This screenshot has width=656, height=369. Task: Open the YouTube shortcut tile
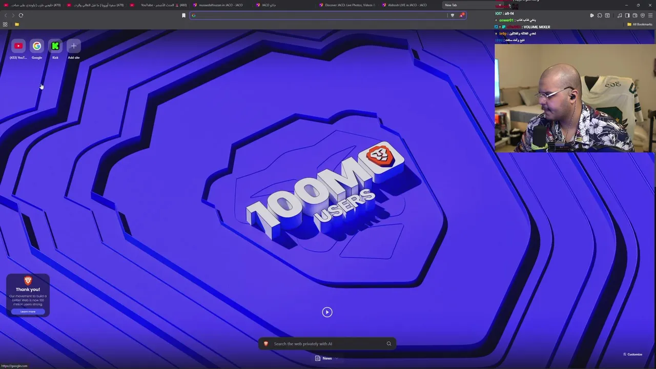pyautogui.click(x=18, y=47)
